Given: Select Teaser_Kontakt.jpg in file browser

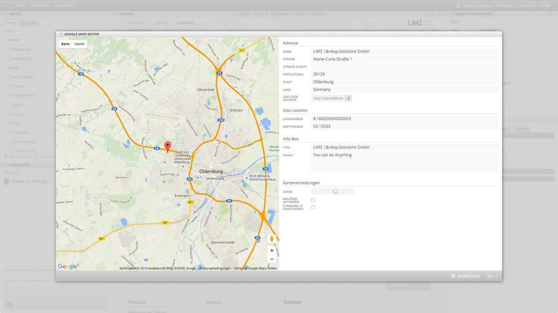Looking at the screenshot, I should 29,181.
